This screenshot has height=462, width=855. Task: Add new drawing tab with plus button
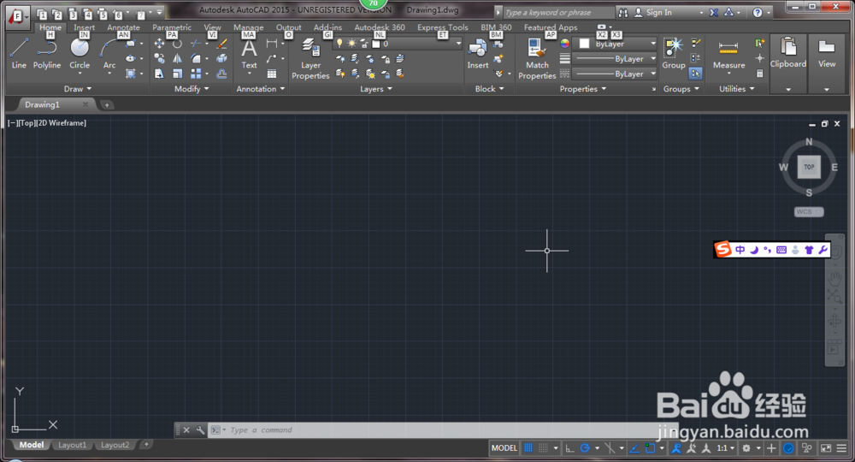coord(107,104)
